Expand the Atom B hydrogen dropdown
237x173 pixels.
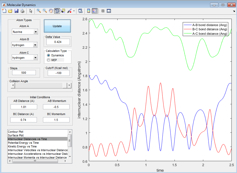click(24, 45)
